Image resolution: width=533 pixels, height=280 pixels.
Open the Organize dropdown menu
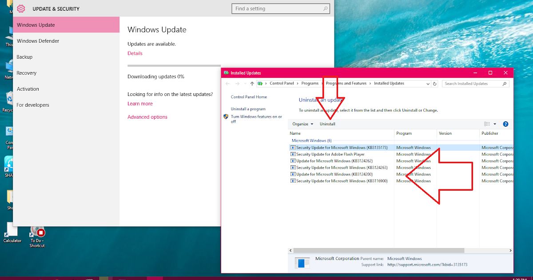tap(303, 124)
